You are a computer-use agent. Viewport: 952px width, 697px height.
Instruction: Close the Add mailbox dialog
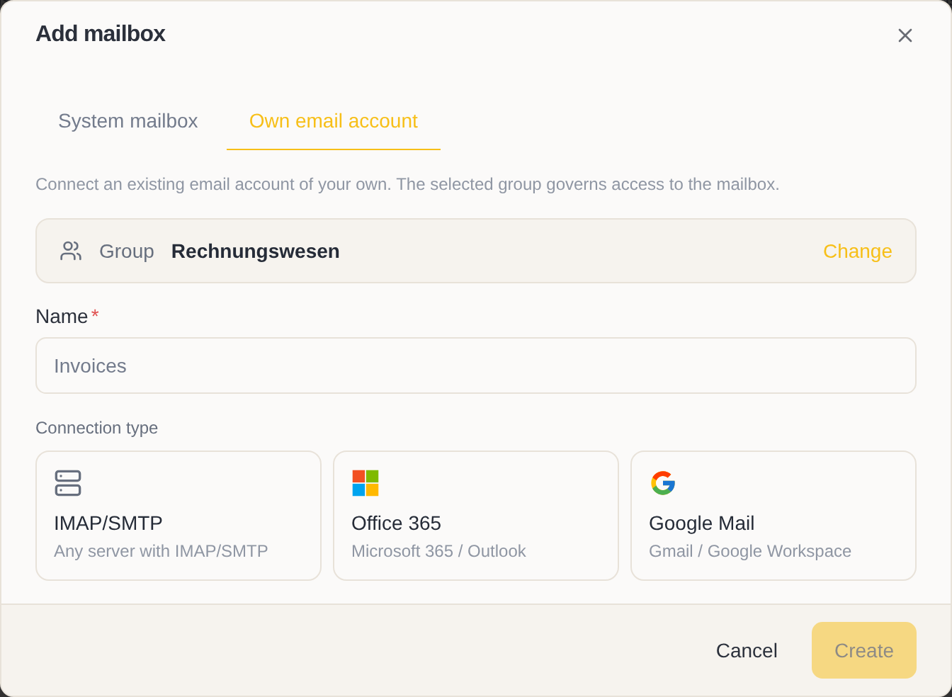pyautogui.click(x=905, y=35)
